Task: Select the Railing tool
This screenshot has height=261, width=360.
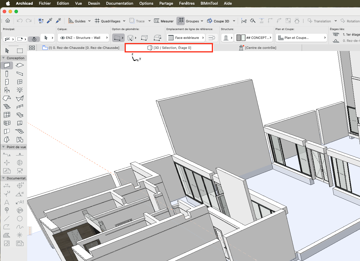Action: [20, 107]
